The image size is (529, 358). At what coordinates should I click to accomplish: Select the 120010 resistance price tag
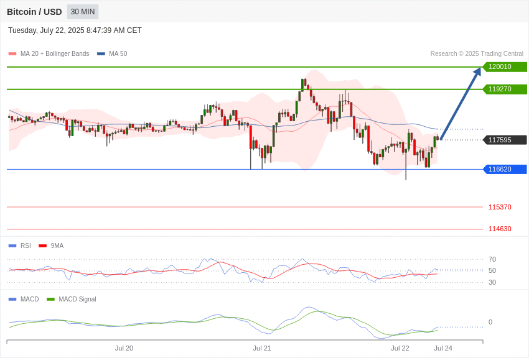point(505,67)
